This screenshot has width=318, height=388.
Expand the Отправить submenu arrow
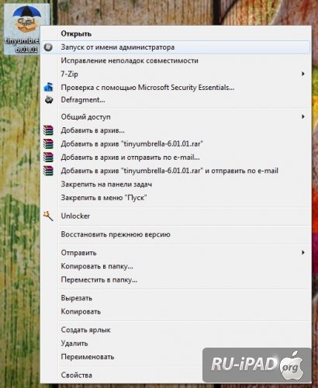pos(303,252)
